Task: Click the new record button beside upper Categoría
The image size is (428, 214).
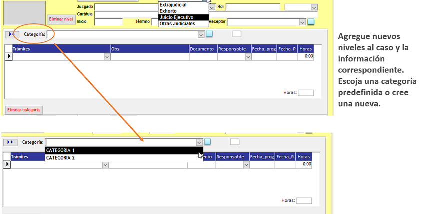Action: [x=12, y=34]
